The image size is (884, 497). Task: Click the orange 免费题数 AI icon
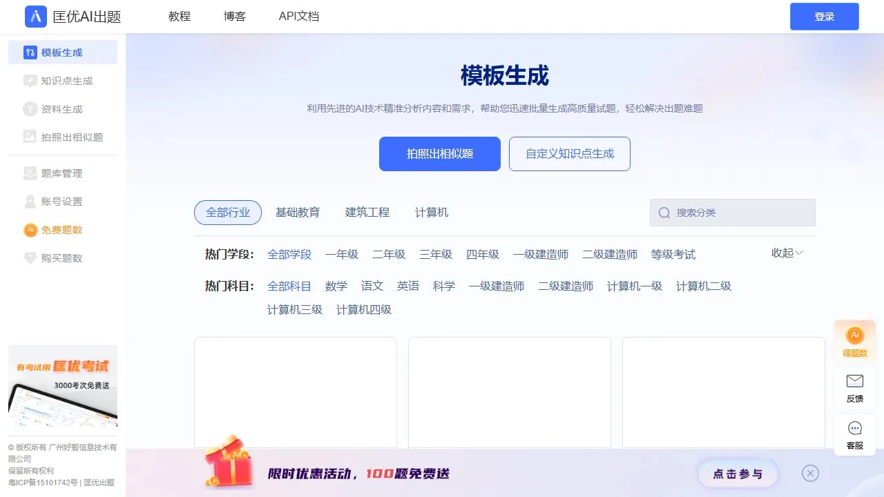pyautogui.click(x=30, y=230)
